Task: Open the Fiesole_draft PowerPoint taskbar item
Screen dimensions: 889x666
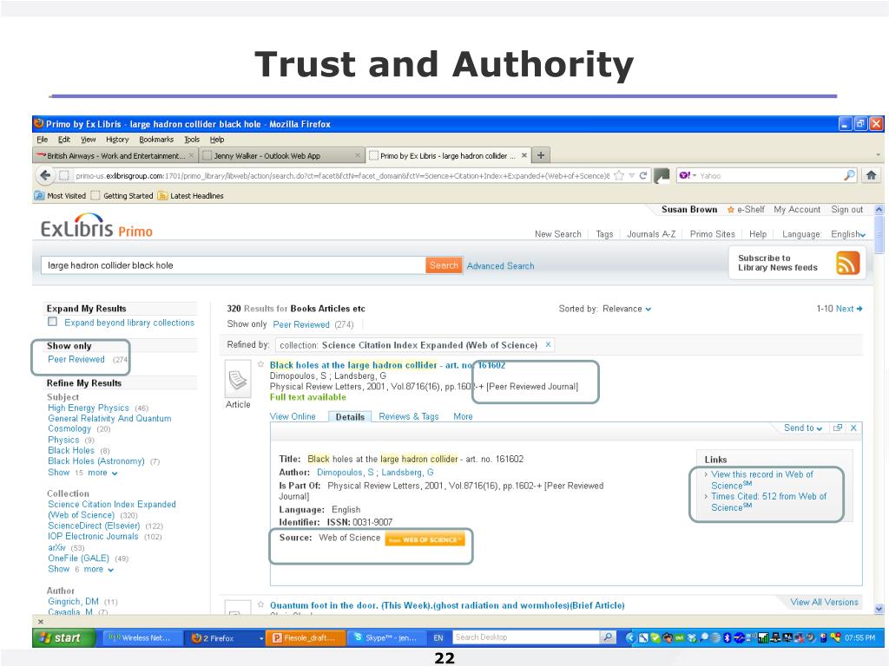Action: (x=305, y=637)
